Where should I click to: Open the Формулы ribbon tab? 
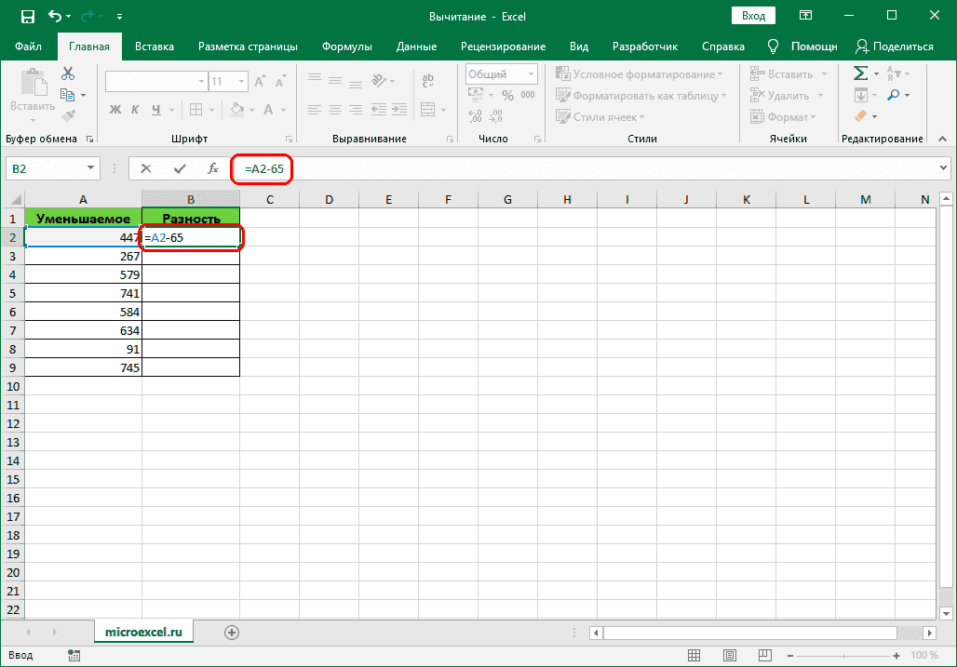[x=347, y=47]
